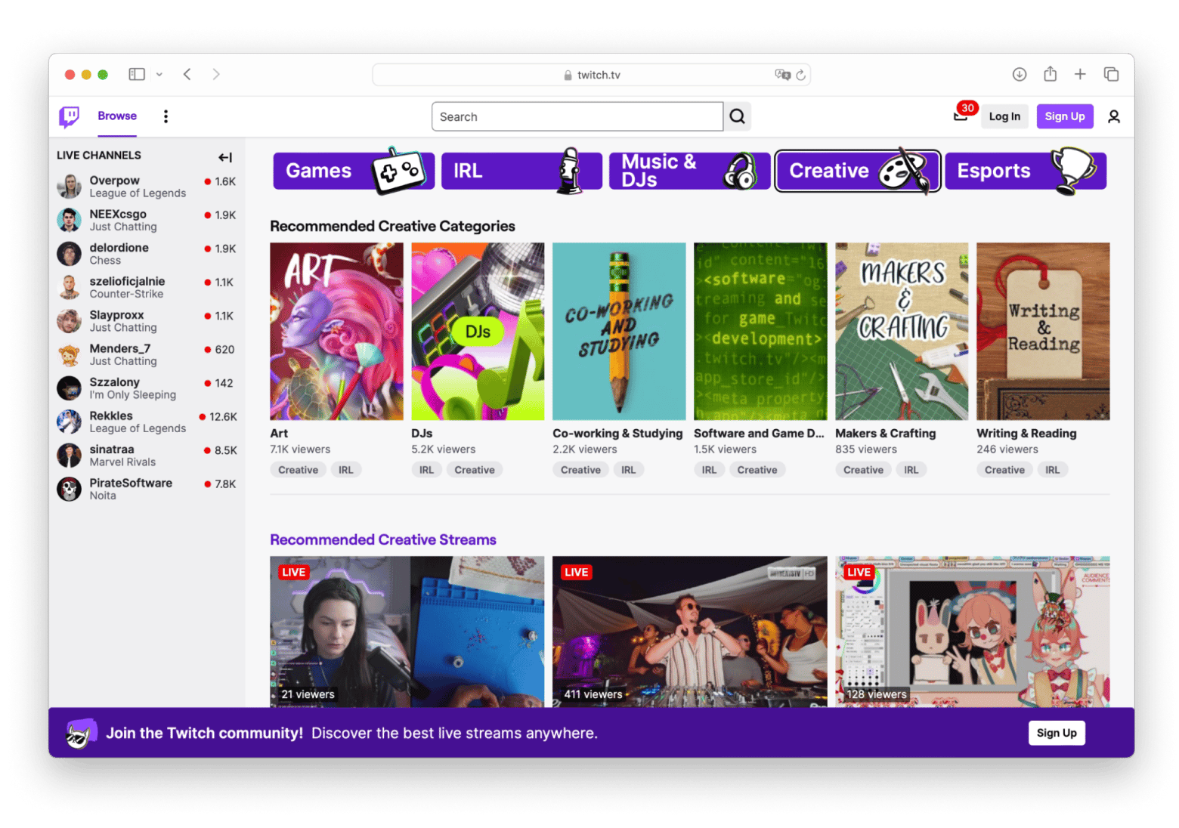This screenshot has height=828, width=1179.
Task: Click the search magnifier button
Action: pyautogui.click(x=737, y=116)
